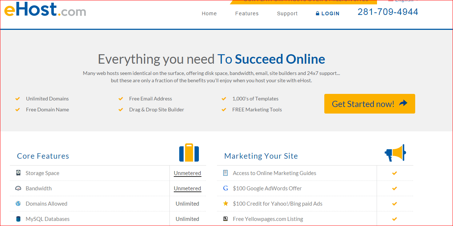Click the Domains Allowed label
Image resolution: width=453 pixels, height=226 pixels.
[47, 204]
